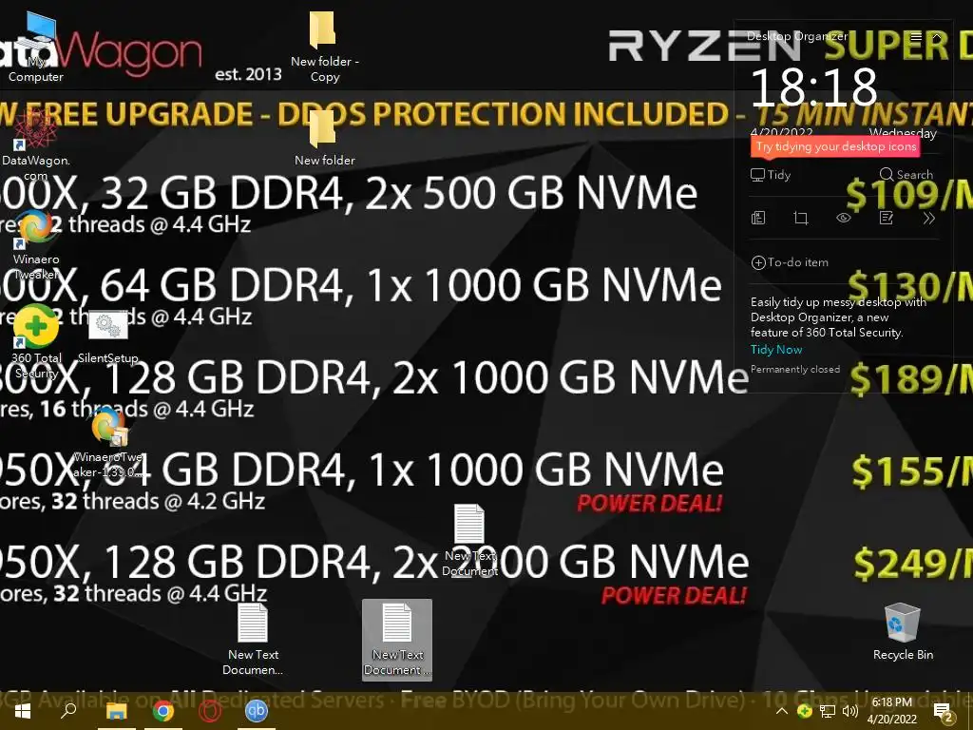Select the DataWagon.com shortcut icon

tap(35, 144)
